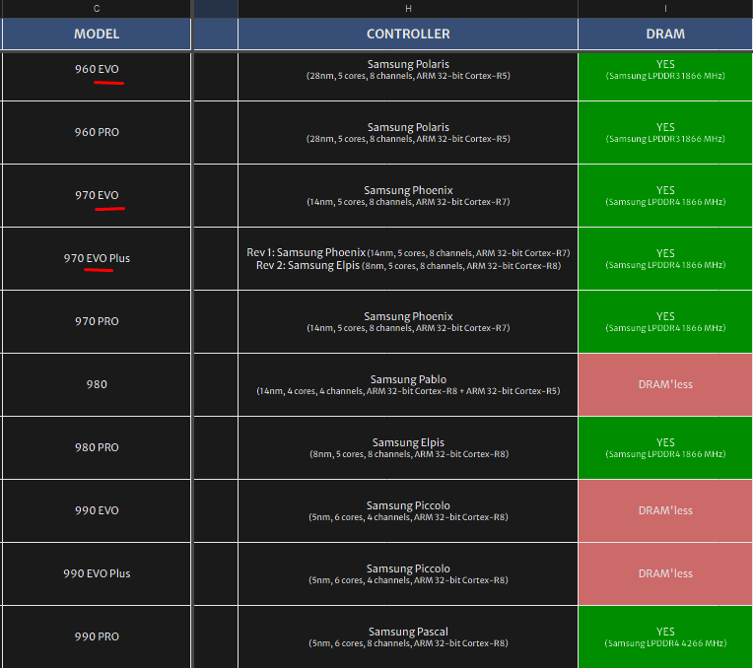
Task: Select the 990 EVO Plus model cell
Action: pos(97,573)
